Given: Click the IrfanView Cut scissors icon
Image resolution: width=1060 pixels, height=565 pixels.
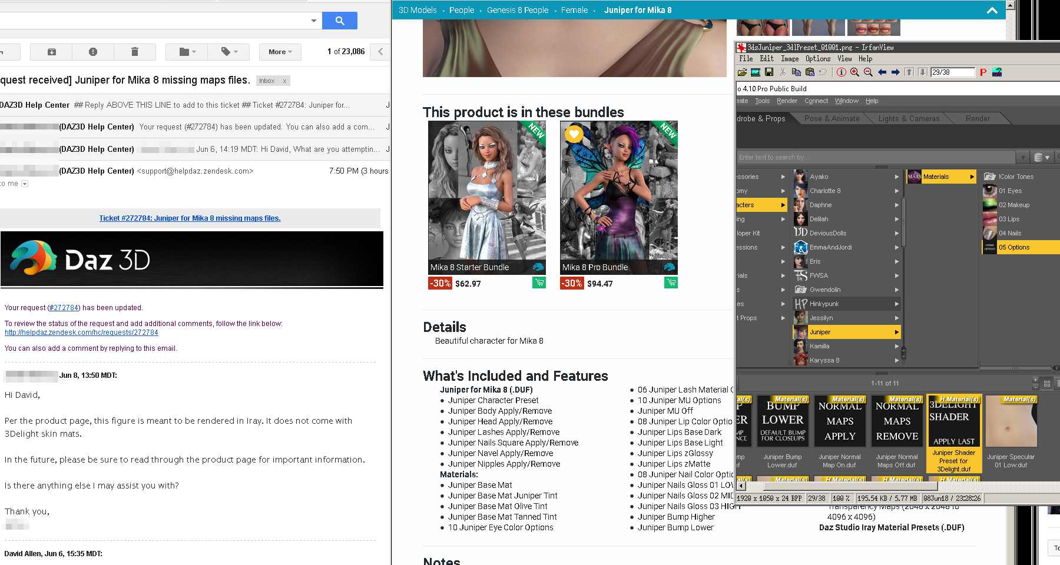Looking at the screenshot, I should pos(783,72).
